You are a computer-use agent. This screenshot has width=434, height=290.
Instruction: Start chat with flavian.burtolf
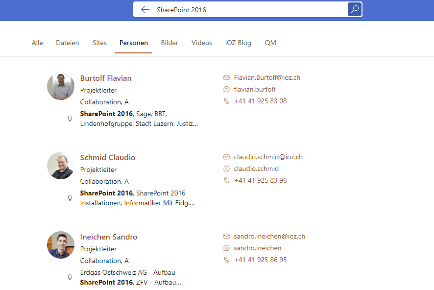click(255, 89)
